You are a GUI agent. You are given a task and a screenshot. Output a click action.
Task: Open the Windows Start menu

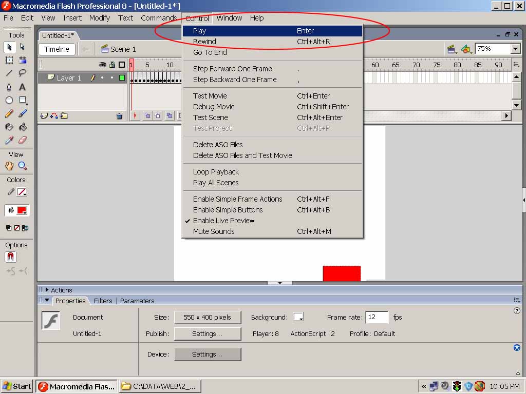(x=17, y=386)
